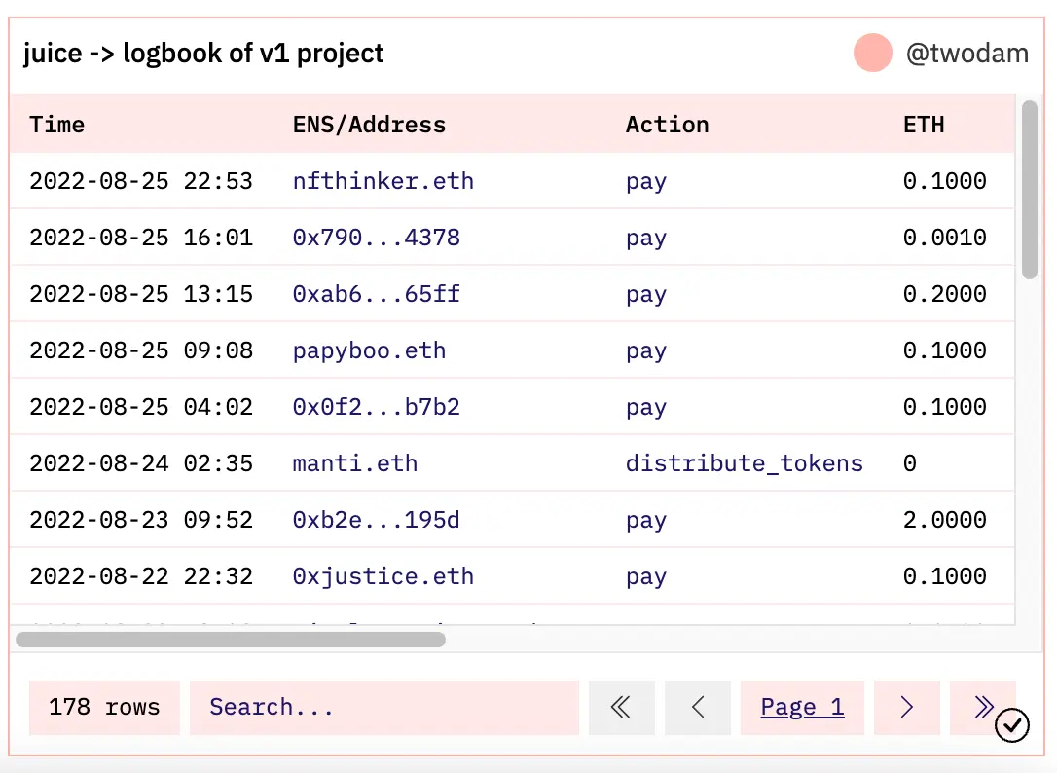Image resolution: width=1057 pixels, height=773 pixels.
Task: Click the Action column header
Action: point(667,125)
